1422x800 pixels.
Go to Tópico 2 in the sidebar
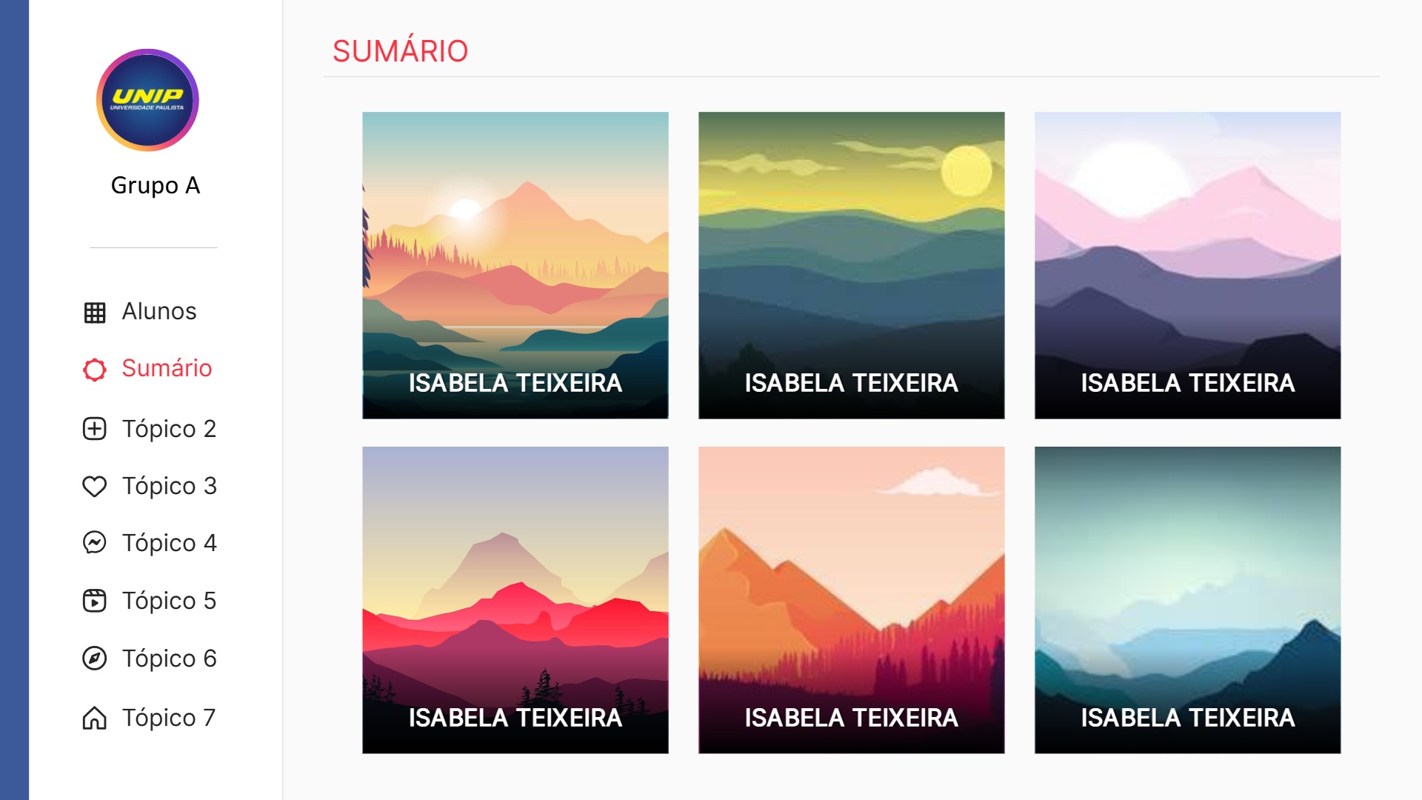[x=169, y=429]
